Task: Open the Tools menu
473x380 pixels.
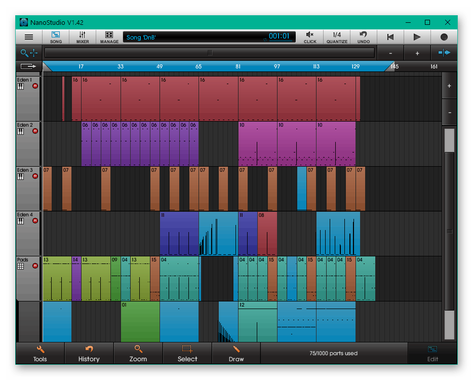Action: coord(40,353)
